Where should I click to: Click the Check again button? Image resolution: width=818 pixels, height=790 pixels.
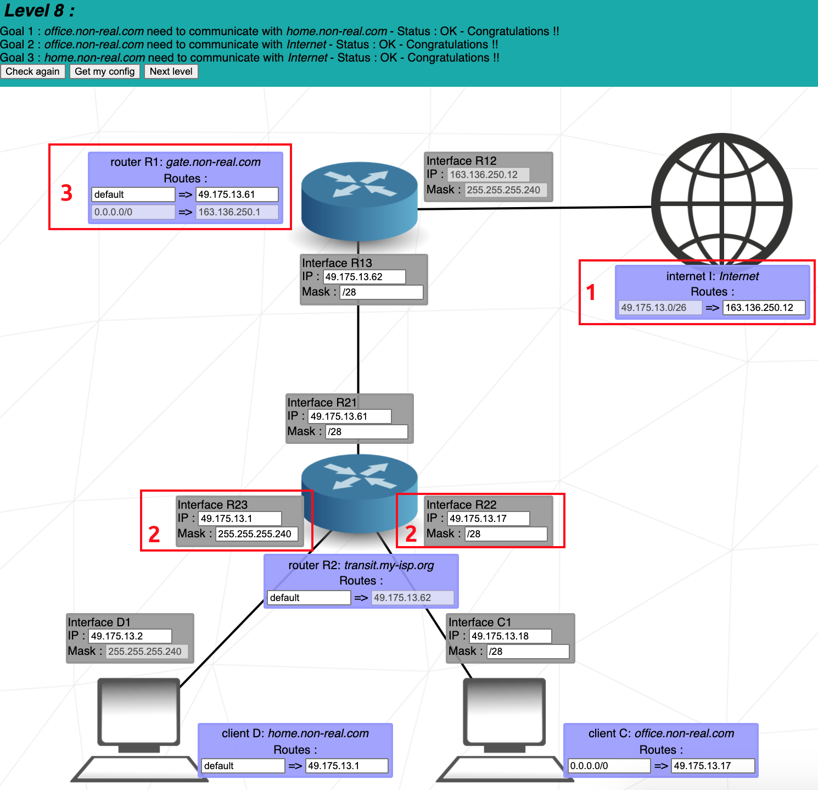33,71
